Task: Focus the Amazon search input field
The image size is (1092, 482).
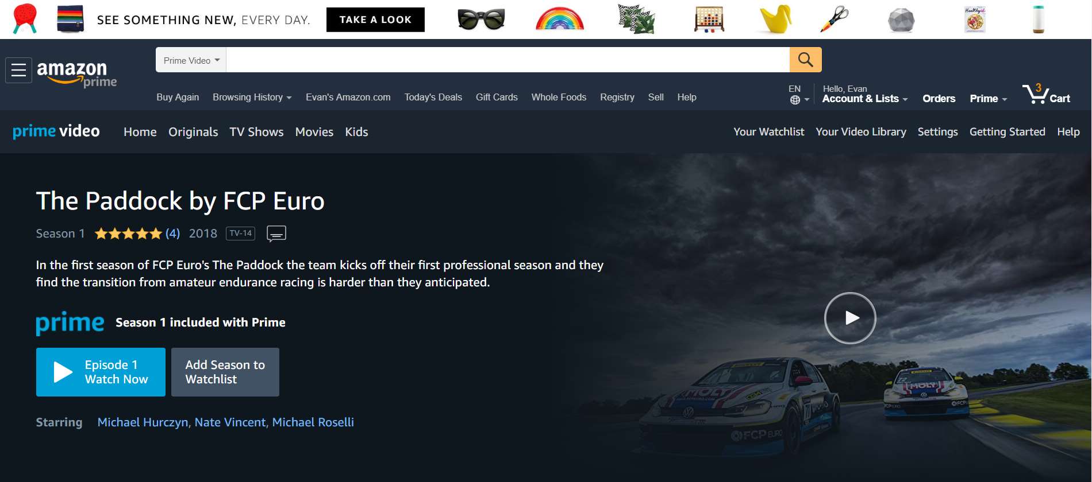Action: (x=507, y=60)
